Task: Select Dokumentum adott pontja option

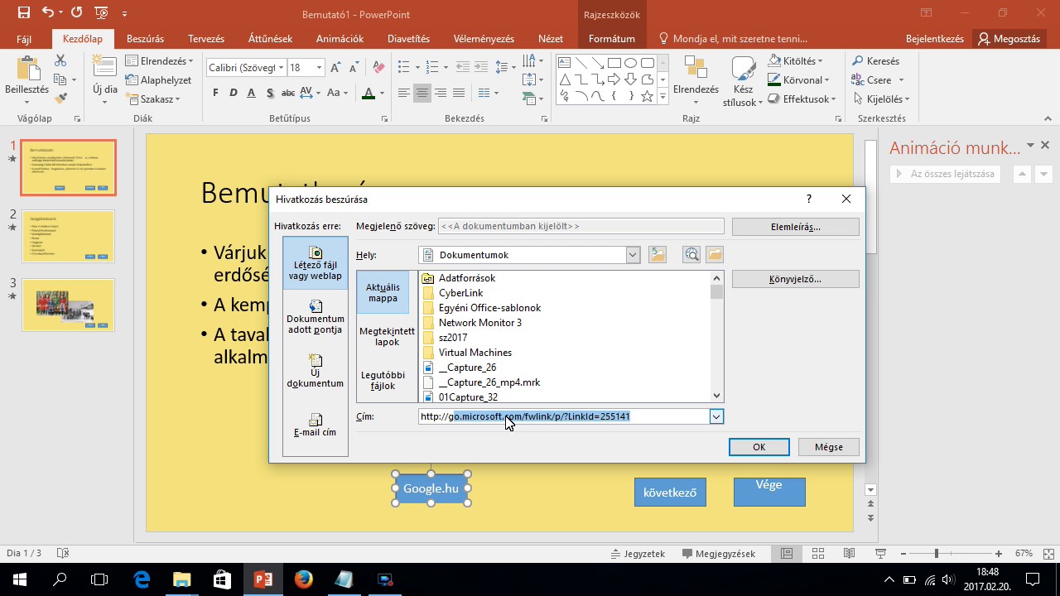Action: pyautogui.click(x=316, y=317)
